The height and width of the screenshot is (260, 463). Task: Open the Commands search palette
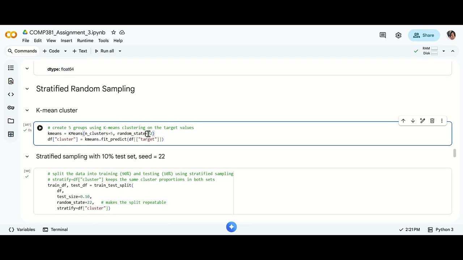22,51
